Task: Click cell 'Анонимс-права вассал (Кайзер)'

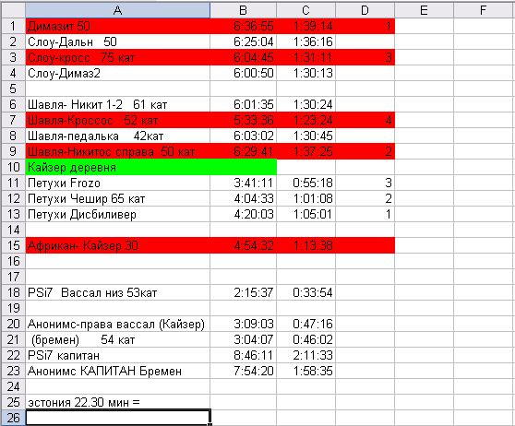Action: tap(117, 324)
